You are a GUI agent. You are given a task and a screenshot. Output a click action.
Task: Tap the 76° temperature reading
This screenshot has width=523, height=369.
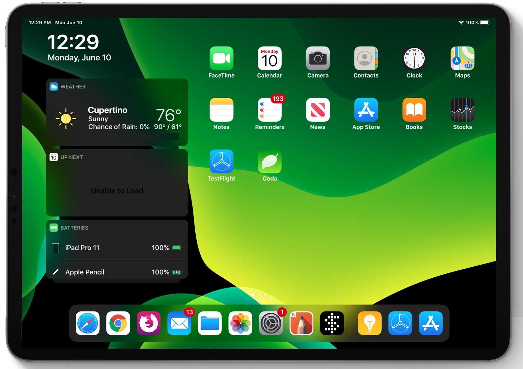coord(169,115)
